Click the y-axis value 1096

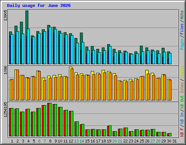pos(5,70)
